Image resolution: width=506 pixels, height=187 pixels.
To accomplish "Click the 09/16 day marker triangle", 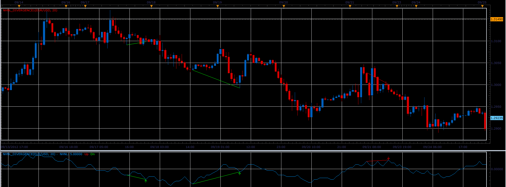I will pyautogui.click(x=66, y=7).
